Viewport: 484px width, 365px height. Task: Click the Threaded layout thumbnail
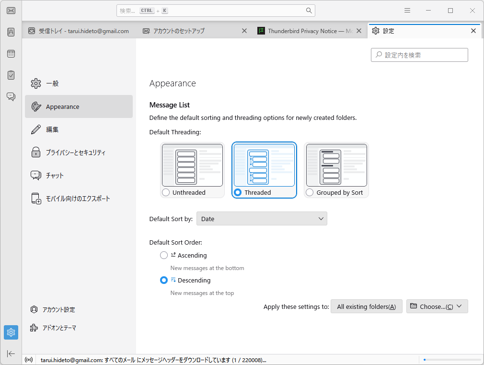point(264,165)
